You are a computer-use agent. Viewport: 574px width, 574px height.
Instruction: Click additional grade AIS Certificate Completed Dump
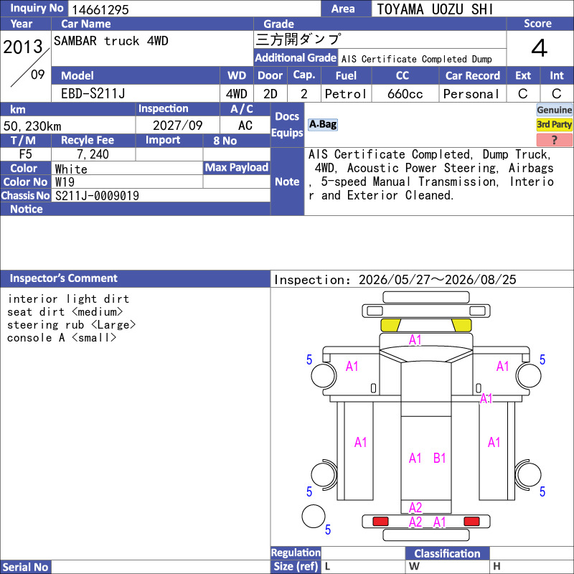click(x=417, y=59)
